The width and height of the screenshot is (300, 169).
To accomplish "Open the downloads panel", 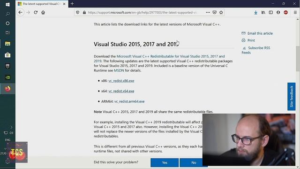I will pos(255,13).
